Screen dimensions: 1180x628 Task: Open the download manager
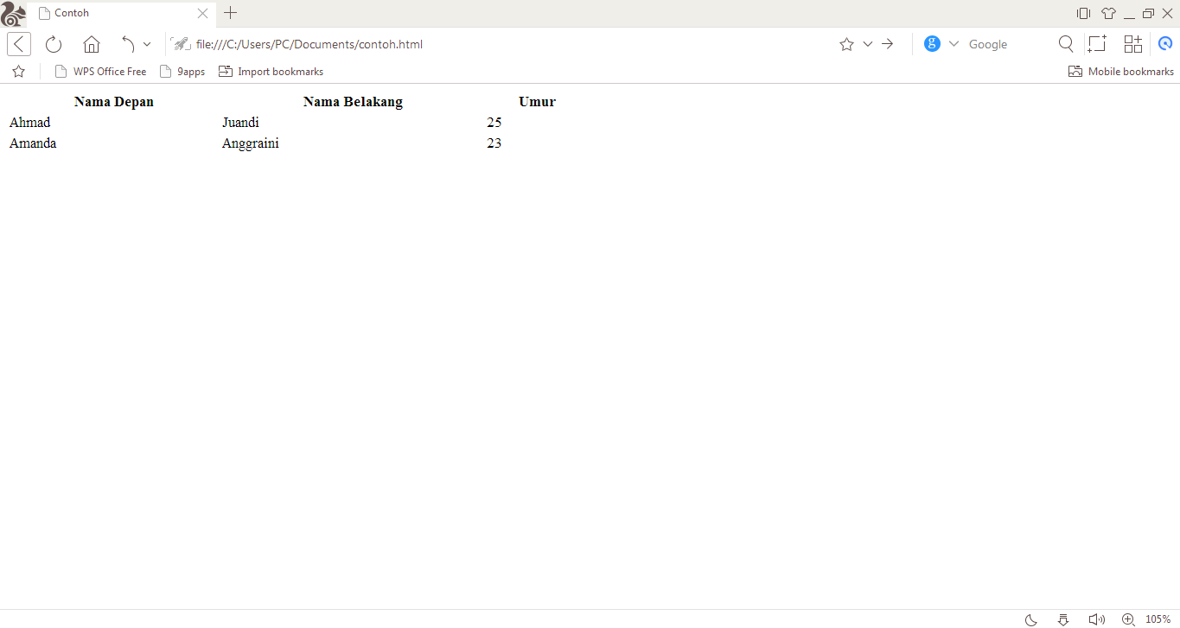pos(1062,619)
